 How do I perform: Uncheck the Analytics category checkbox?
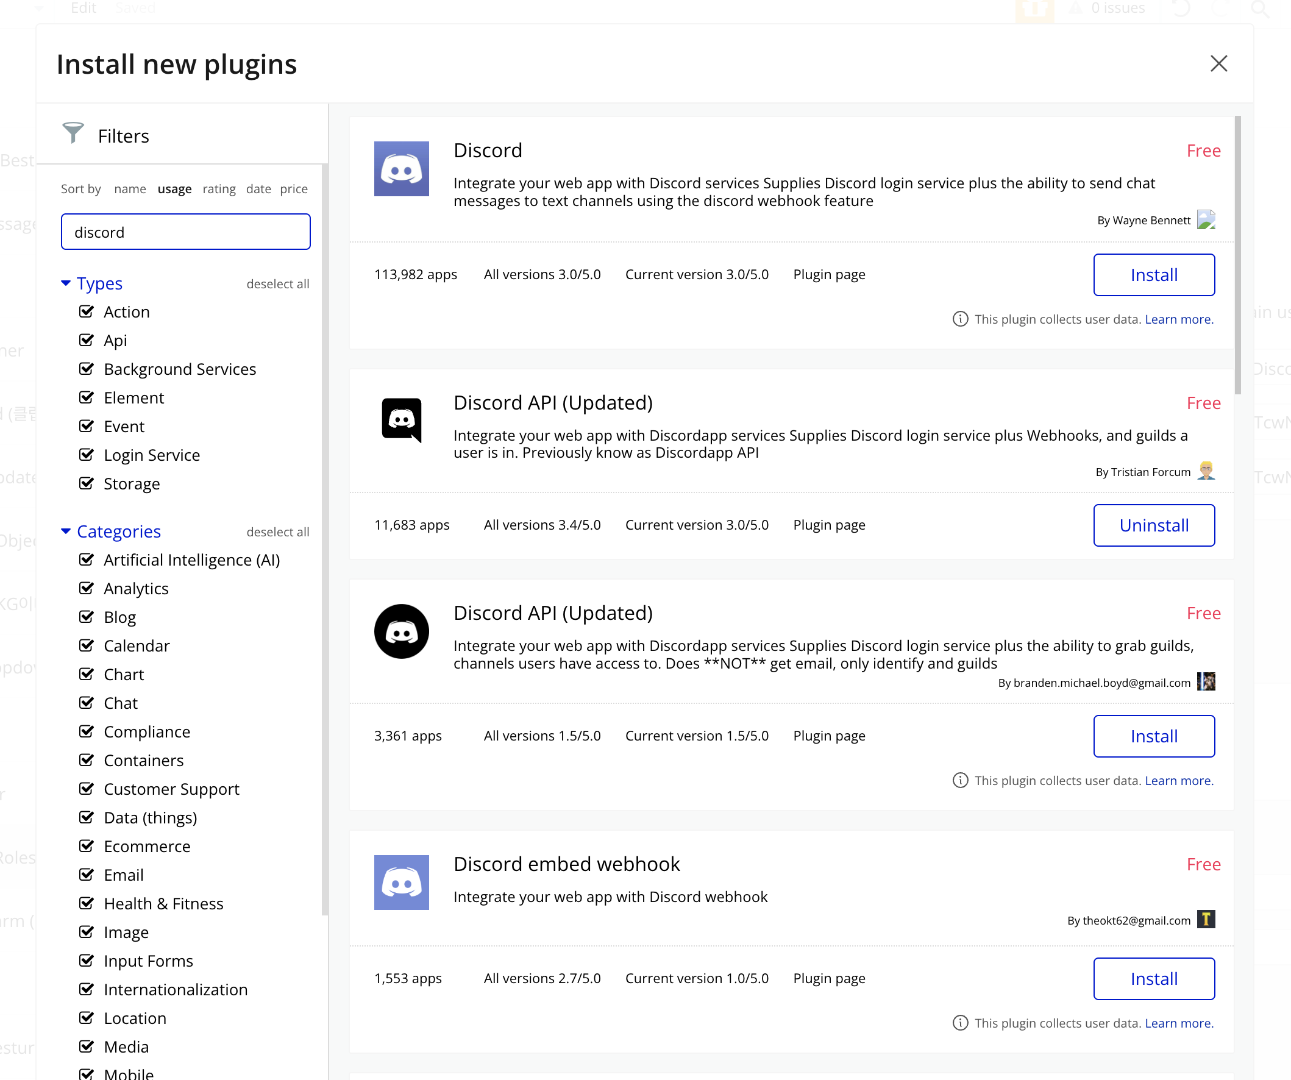point(87,588)
